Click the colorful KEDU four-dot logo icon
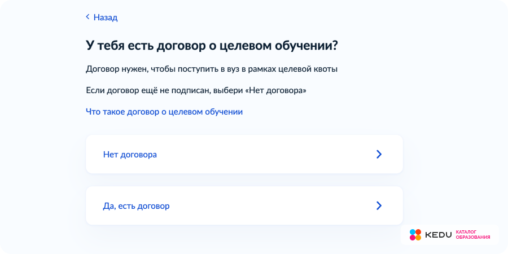Screen dimensions: 508x254 (415, 235)
